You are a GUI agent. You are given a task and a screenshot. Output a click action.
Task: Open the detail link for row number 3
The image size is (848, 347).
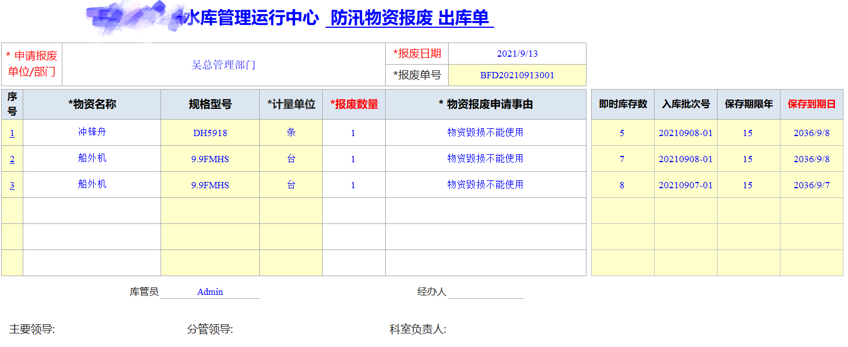[11, 184]
